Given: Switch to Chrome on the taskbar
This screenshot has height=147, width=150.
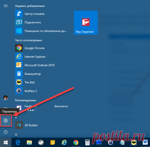Looking at the screenshot, I should tap(76, 142).
